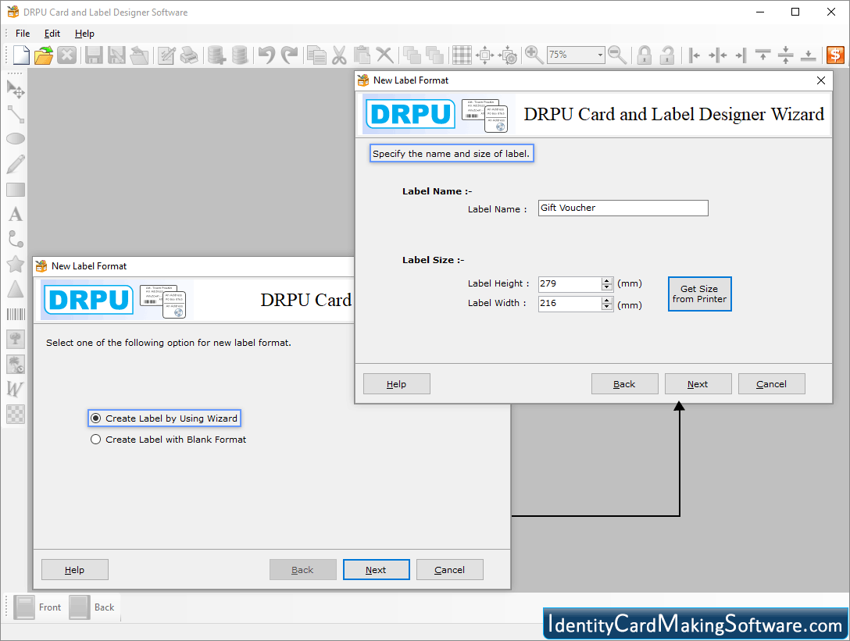850x641 pixels.
Task: Click Cancel in the option selection dialog
Action: pos(449,570)
